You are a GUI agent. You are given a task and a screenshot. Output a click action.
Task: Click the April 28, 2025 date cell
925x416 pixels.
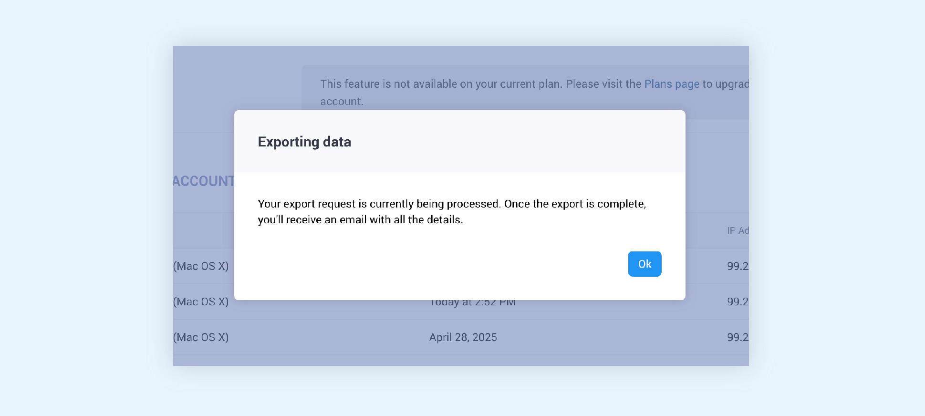click(x=463, y=337)
